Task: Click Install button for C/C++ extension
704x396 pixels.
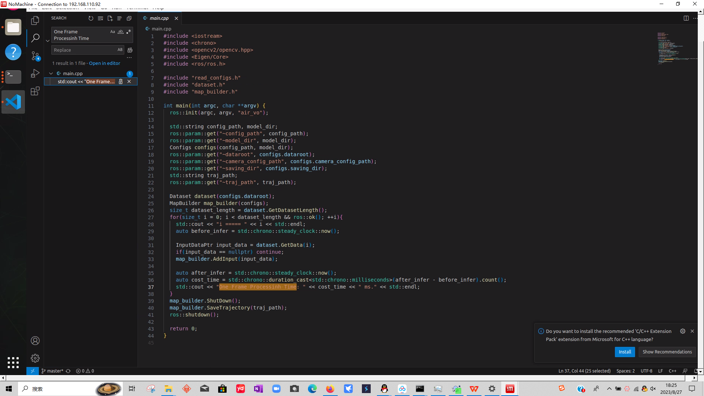Action: 625,352
